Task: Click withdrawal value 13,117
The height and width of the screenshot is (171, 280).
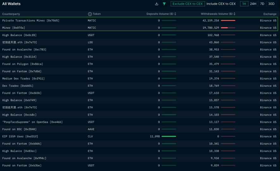Action: coord(214,122)
